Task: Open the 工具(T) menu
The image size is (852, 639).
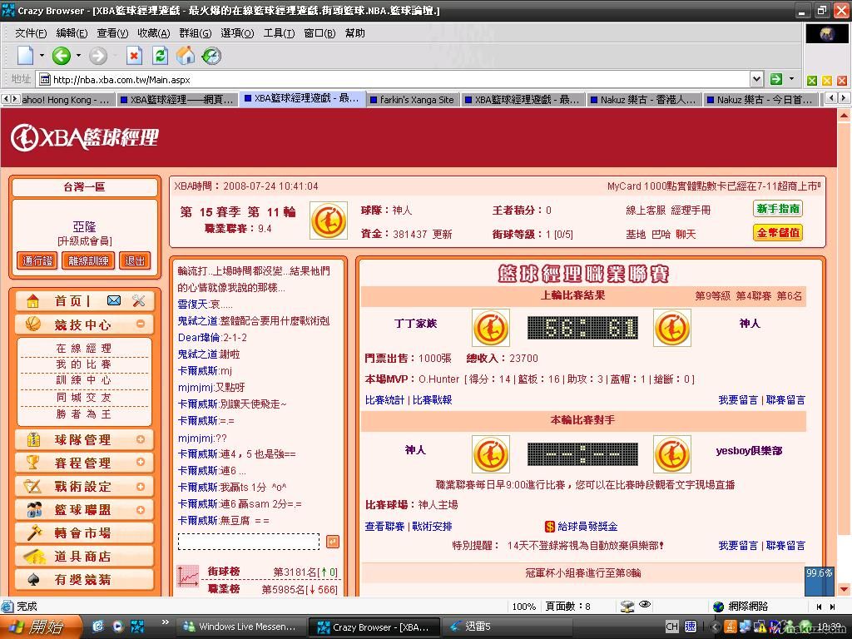Action: (279, 33)
